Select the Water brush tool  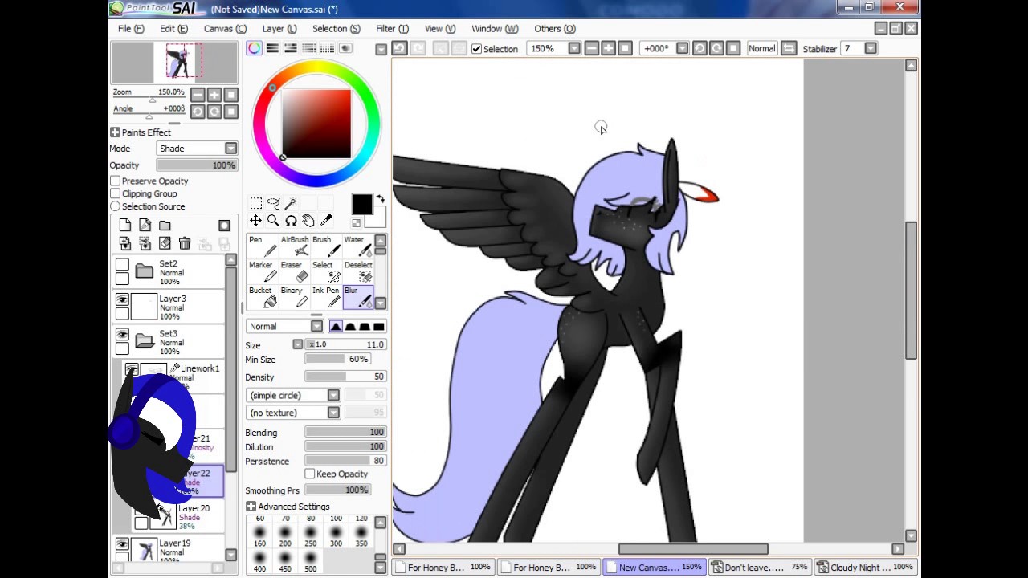click(357, 246)
